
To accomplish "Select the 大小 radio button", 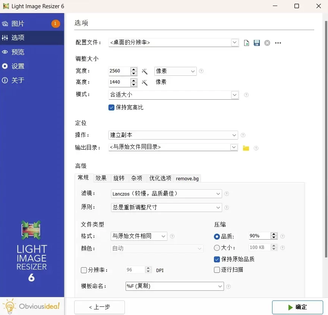I will click(217, 247).
